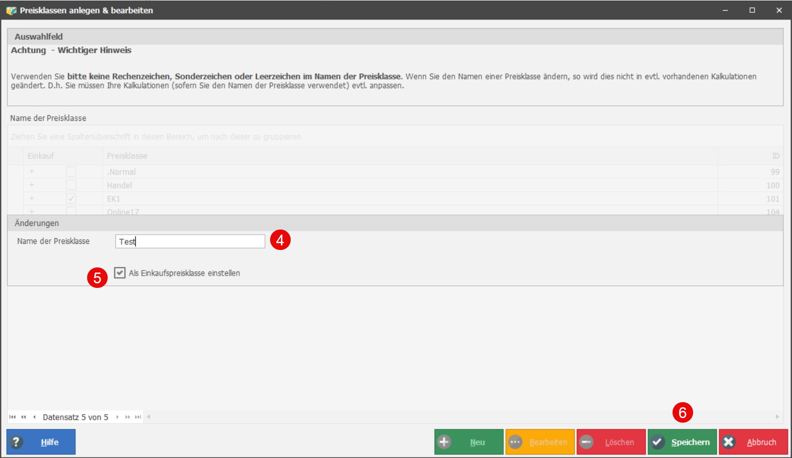Click ID cell 99

pyautogui.click(x=750, y=172)
